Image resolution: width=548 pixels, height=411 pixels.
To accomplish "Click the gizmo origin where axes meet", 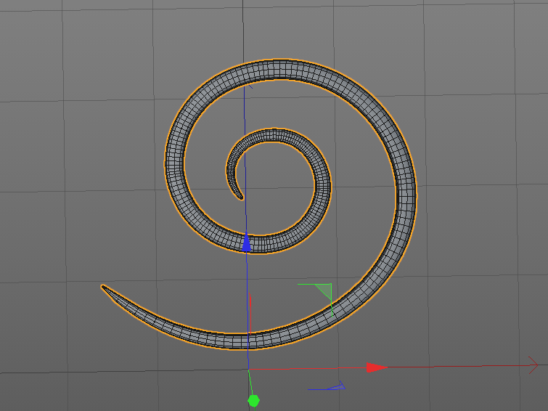I will tap(248, 370).
